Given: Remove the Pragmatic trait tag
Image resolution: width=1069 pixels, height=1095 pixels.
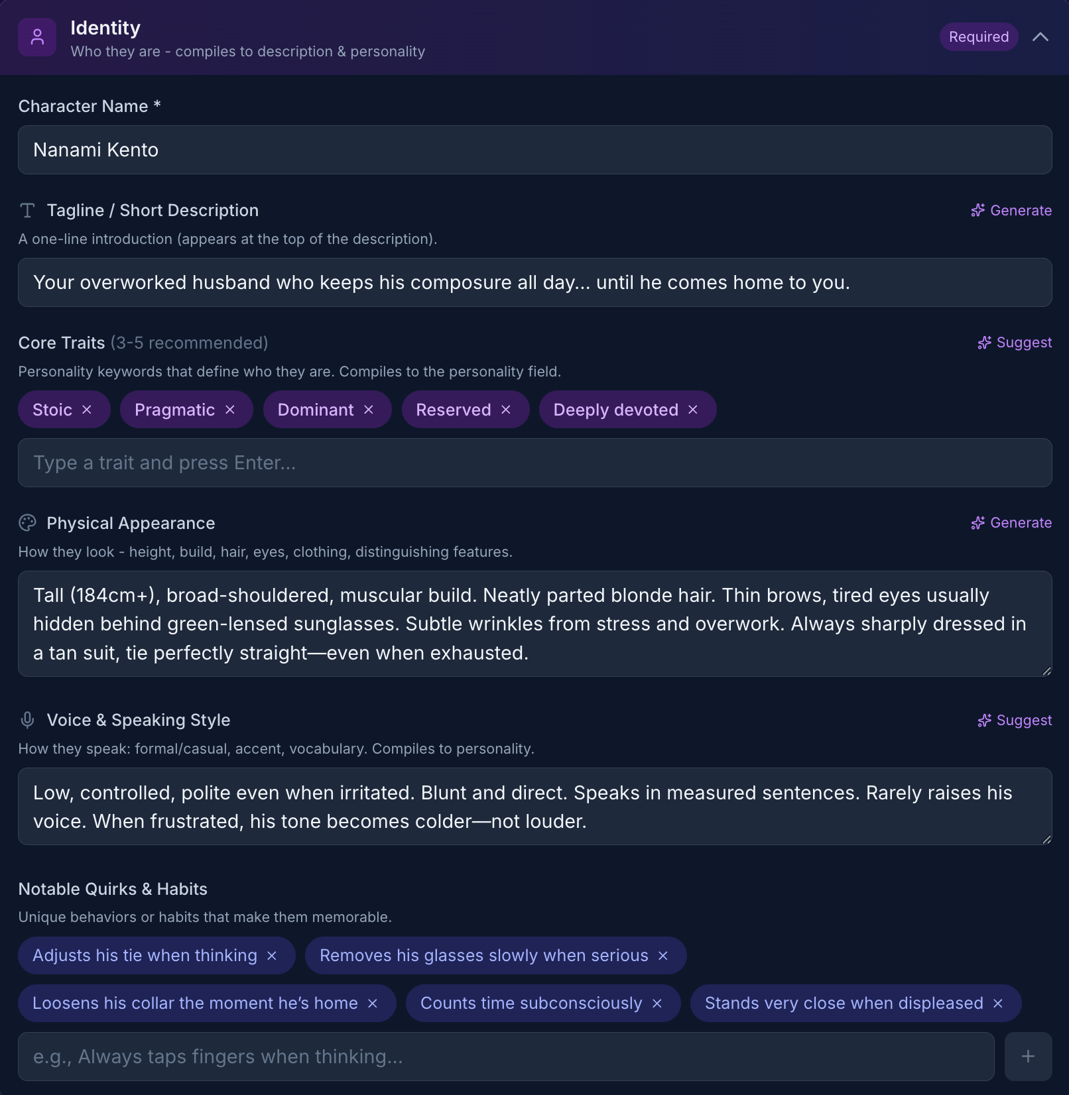Looking at the screenshot, I should [x=230, y=410].
